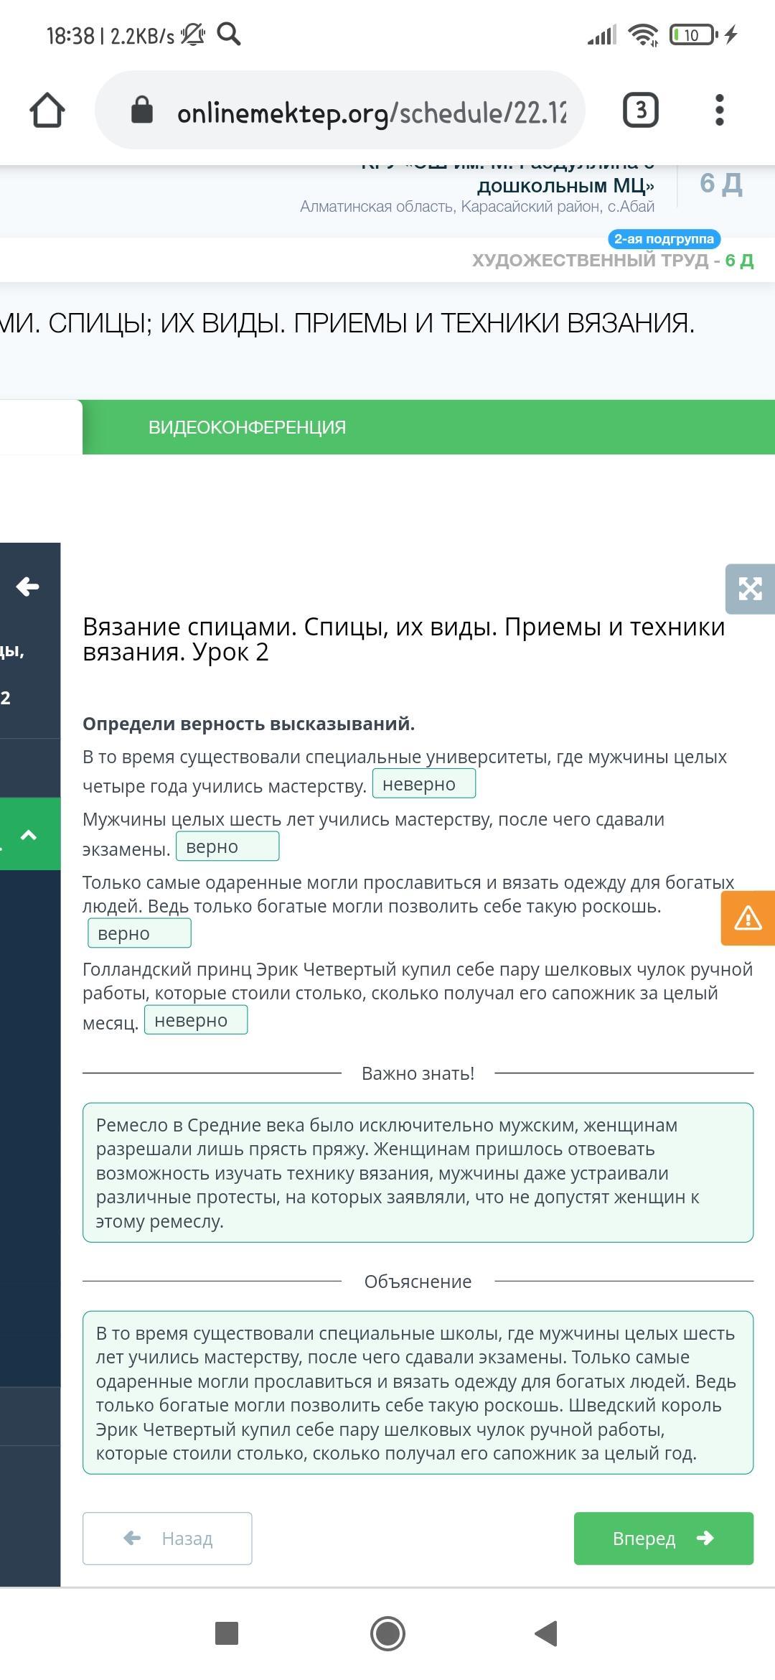Tap the browser home icon

pyautogui.click(x=47, y=111)
